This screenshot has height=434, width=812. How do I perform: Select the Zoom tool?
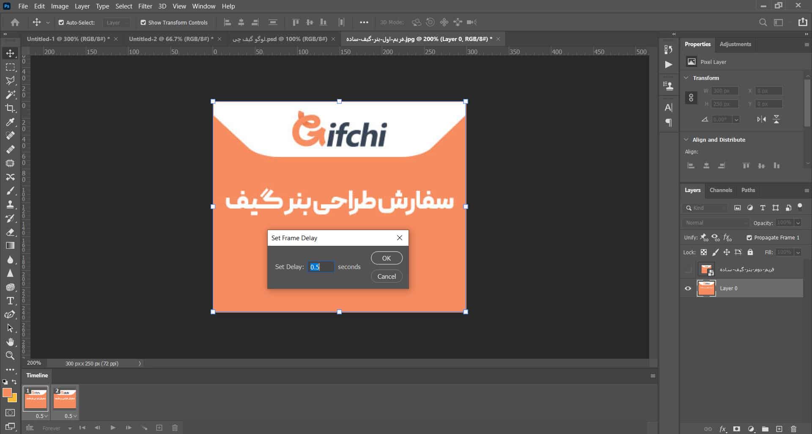[x=10, y=355]
